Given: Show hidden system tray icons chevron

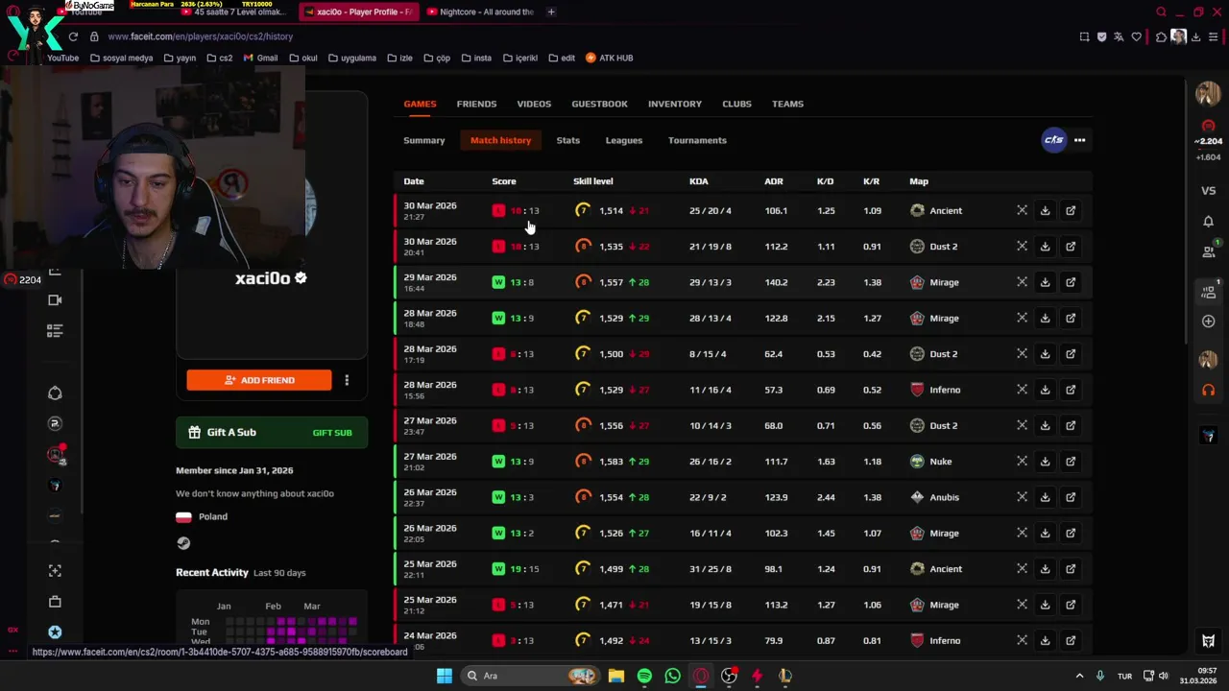Looking at the screenshot, I should [x=1079, y=676].
